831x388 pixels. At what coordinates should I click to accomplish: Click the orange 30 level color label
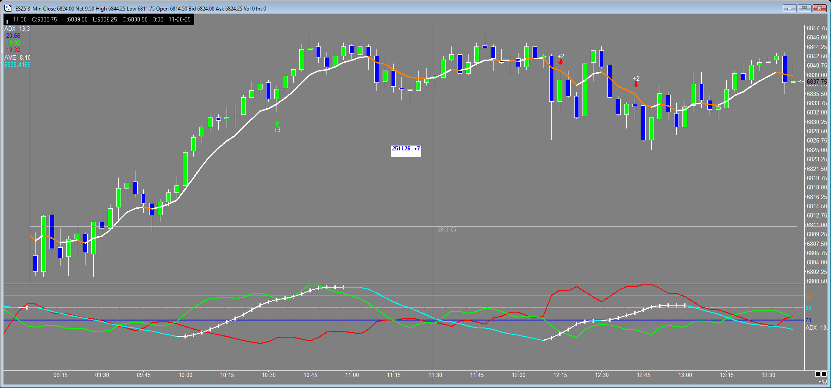[809, 296]
